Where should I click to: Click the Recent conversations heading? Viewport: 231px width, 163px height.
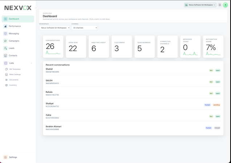58,65
